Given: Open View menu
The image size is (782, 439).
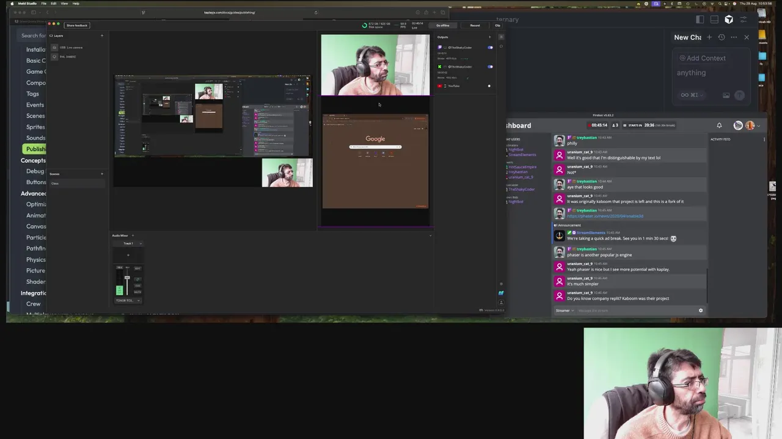Looking at the screenshot, I should click(64, 4).
